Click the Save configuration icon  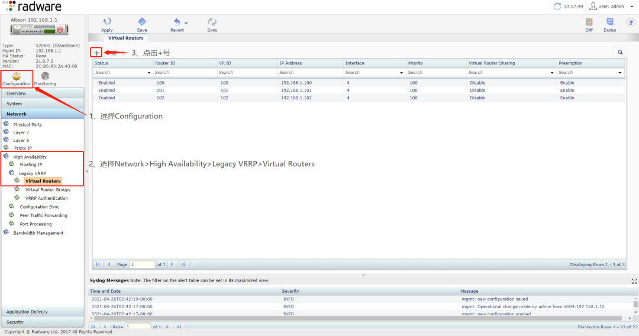(142, 22)
